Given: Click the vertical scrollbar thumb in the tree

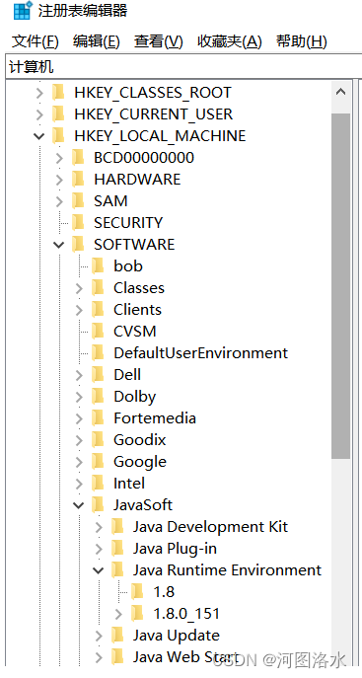Looking at the screenshot, I should coord(341,286).
